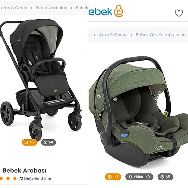Image resolution: width=188 pixels, height=188 pixels.
Task: Open the Bebek Arabası product title
Action: [23, 170]
